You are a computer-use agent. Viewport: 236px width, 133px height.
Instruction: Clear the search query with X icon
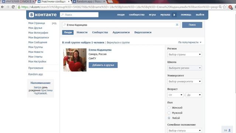pyautogui.click(x=177, y=25)
